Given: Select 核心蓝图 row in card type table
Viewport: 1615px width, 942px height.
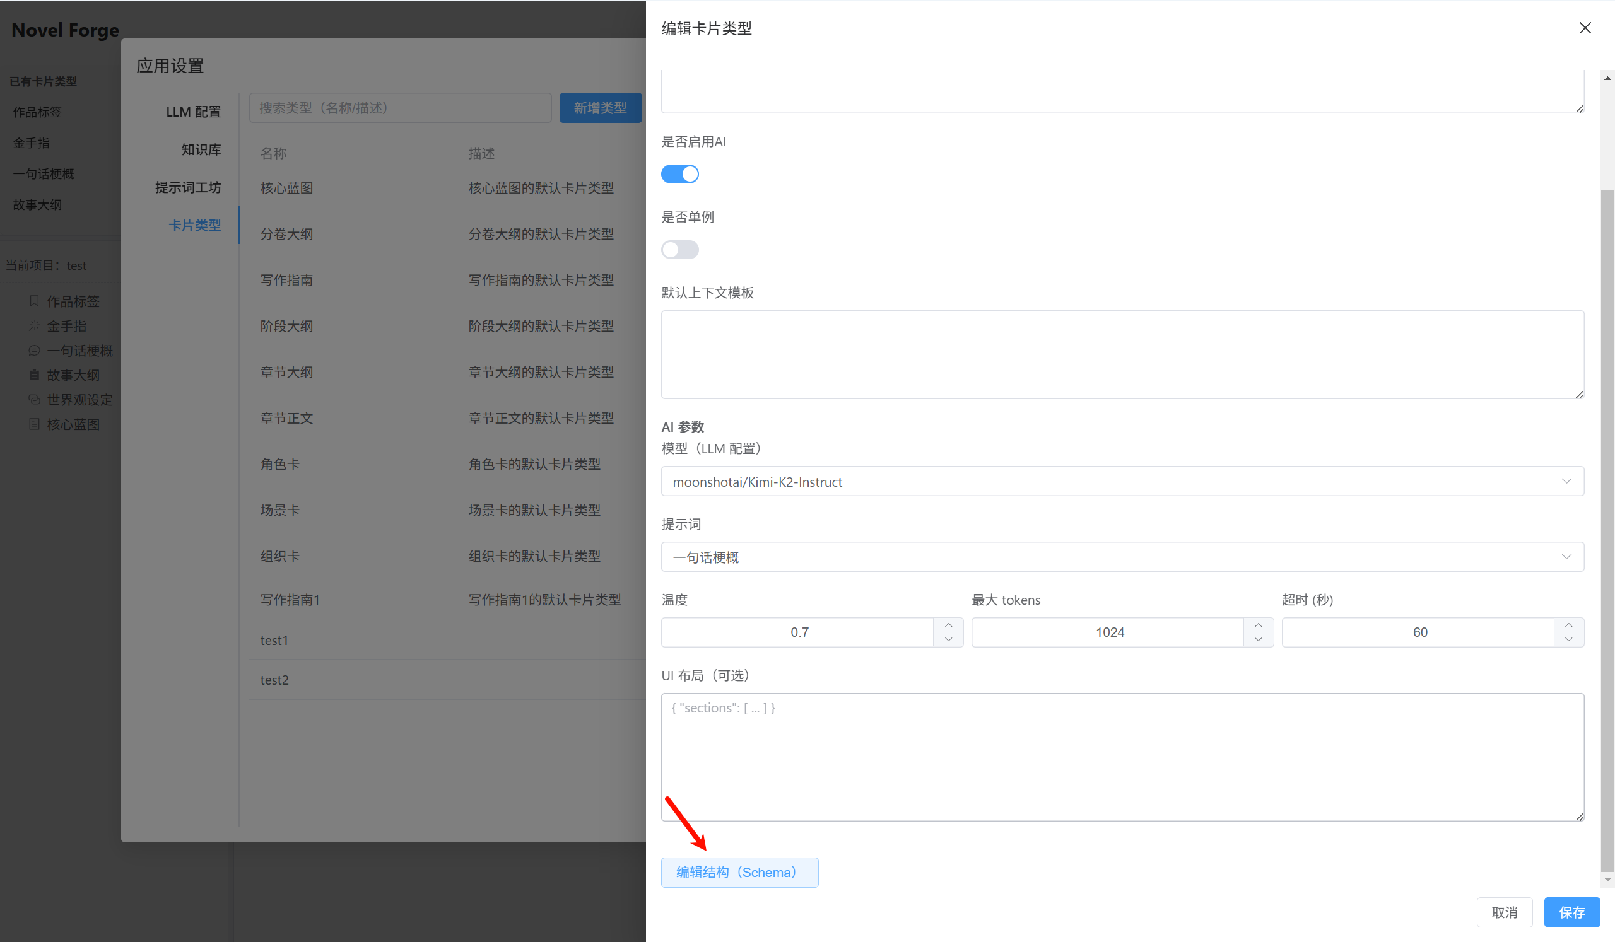Looking at the screenshot, I should coord(447,189).
